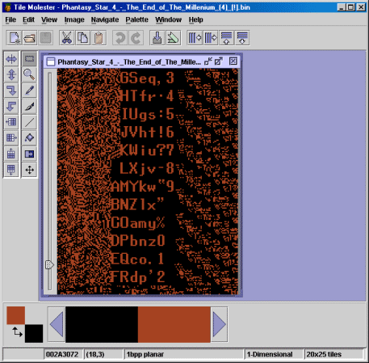Select the Color replacer tool
The width and height of the screenshot is (369, 363).
(29, 154)
